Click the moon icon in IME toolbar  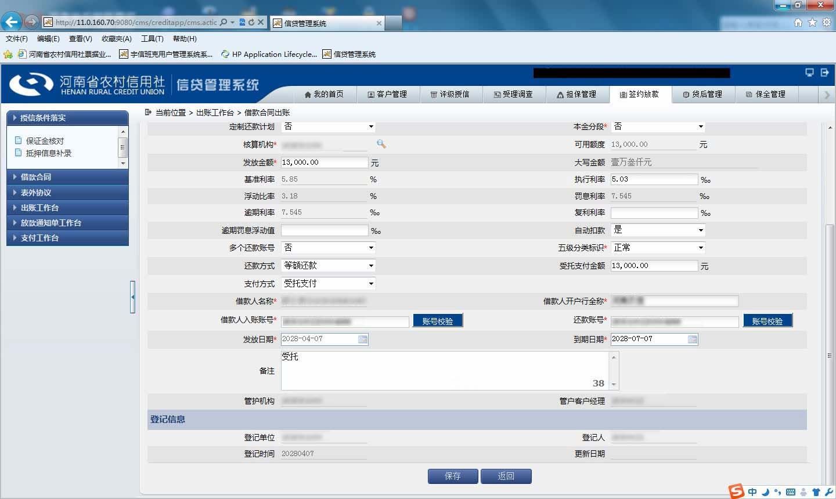click(765, 492)
